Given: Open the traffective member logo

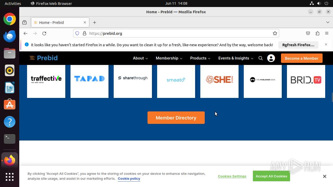Looking at the screenshot, I should click(46, 79).
